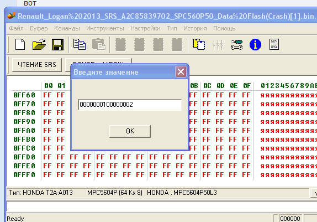The width and height of the screenshot is (317, 222).
Task: Save with the floppy disk icon
Action: point(57,44)
